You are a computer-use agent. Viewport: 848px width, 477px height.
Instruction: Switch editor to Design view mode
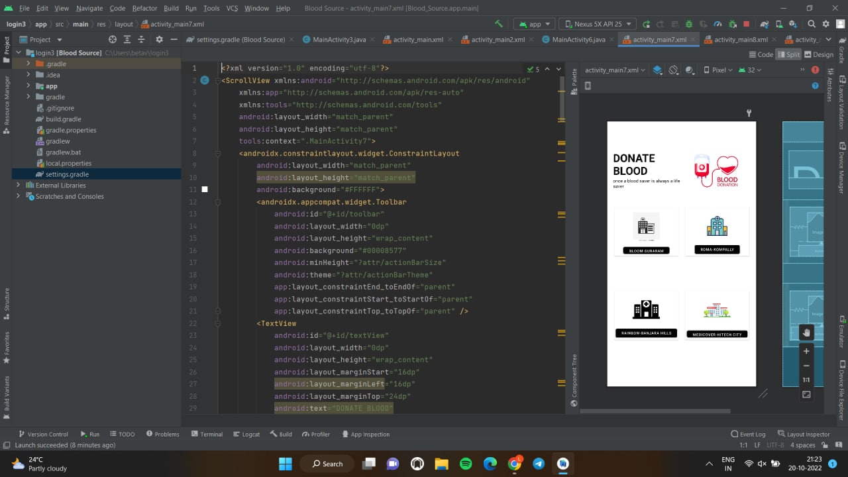(x=818, y=55)
